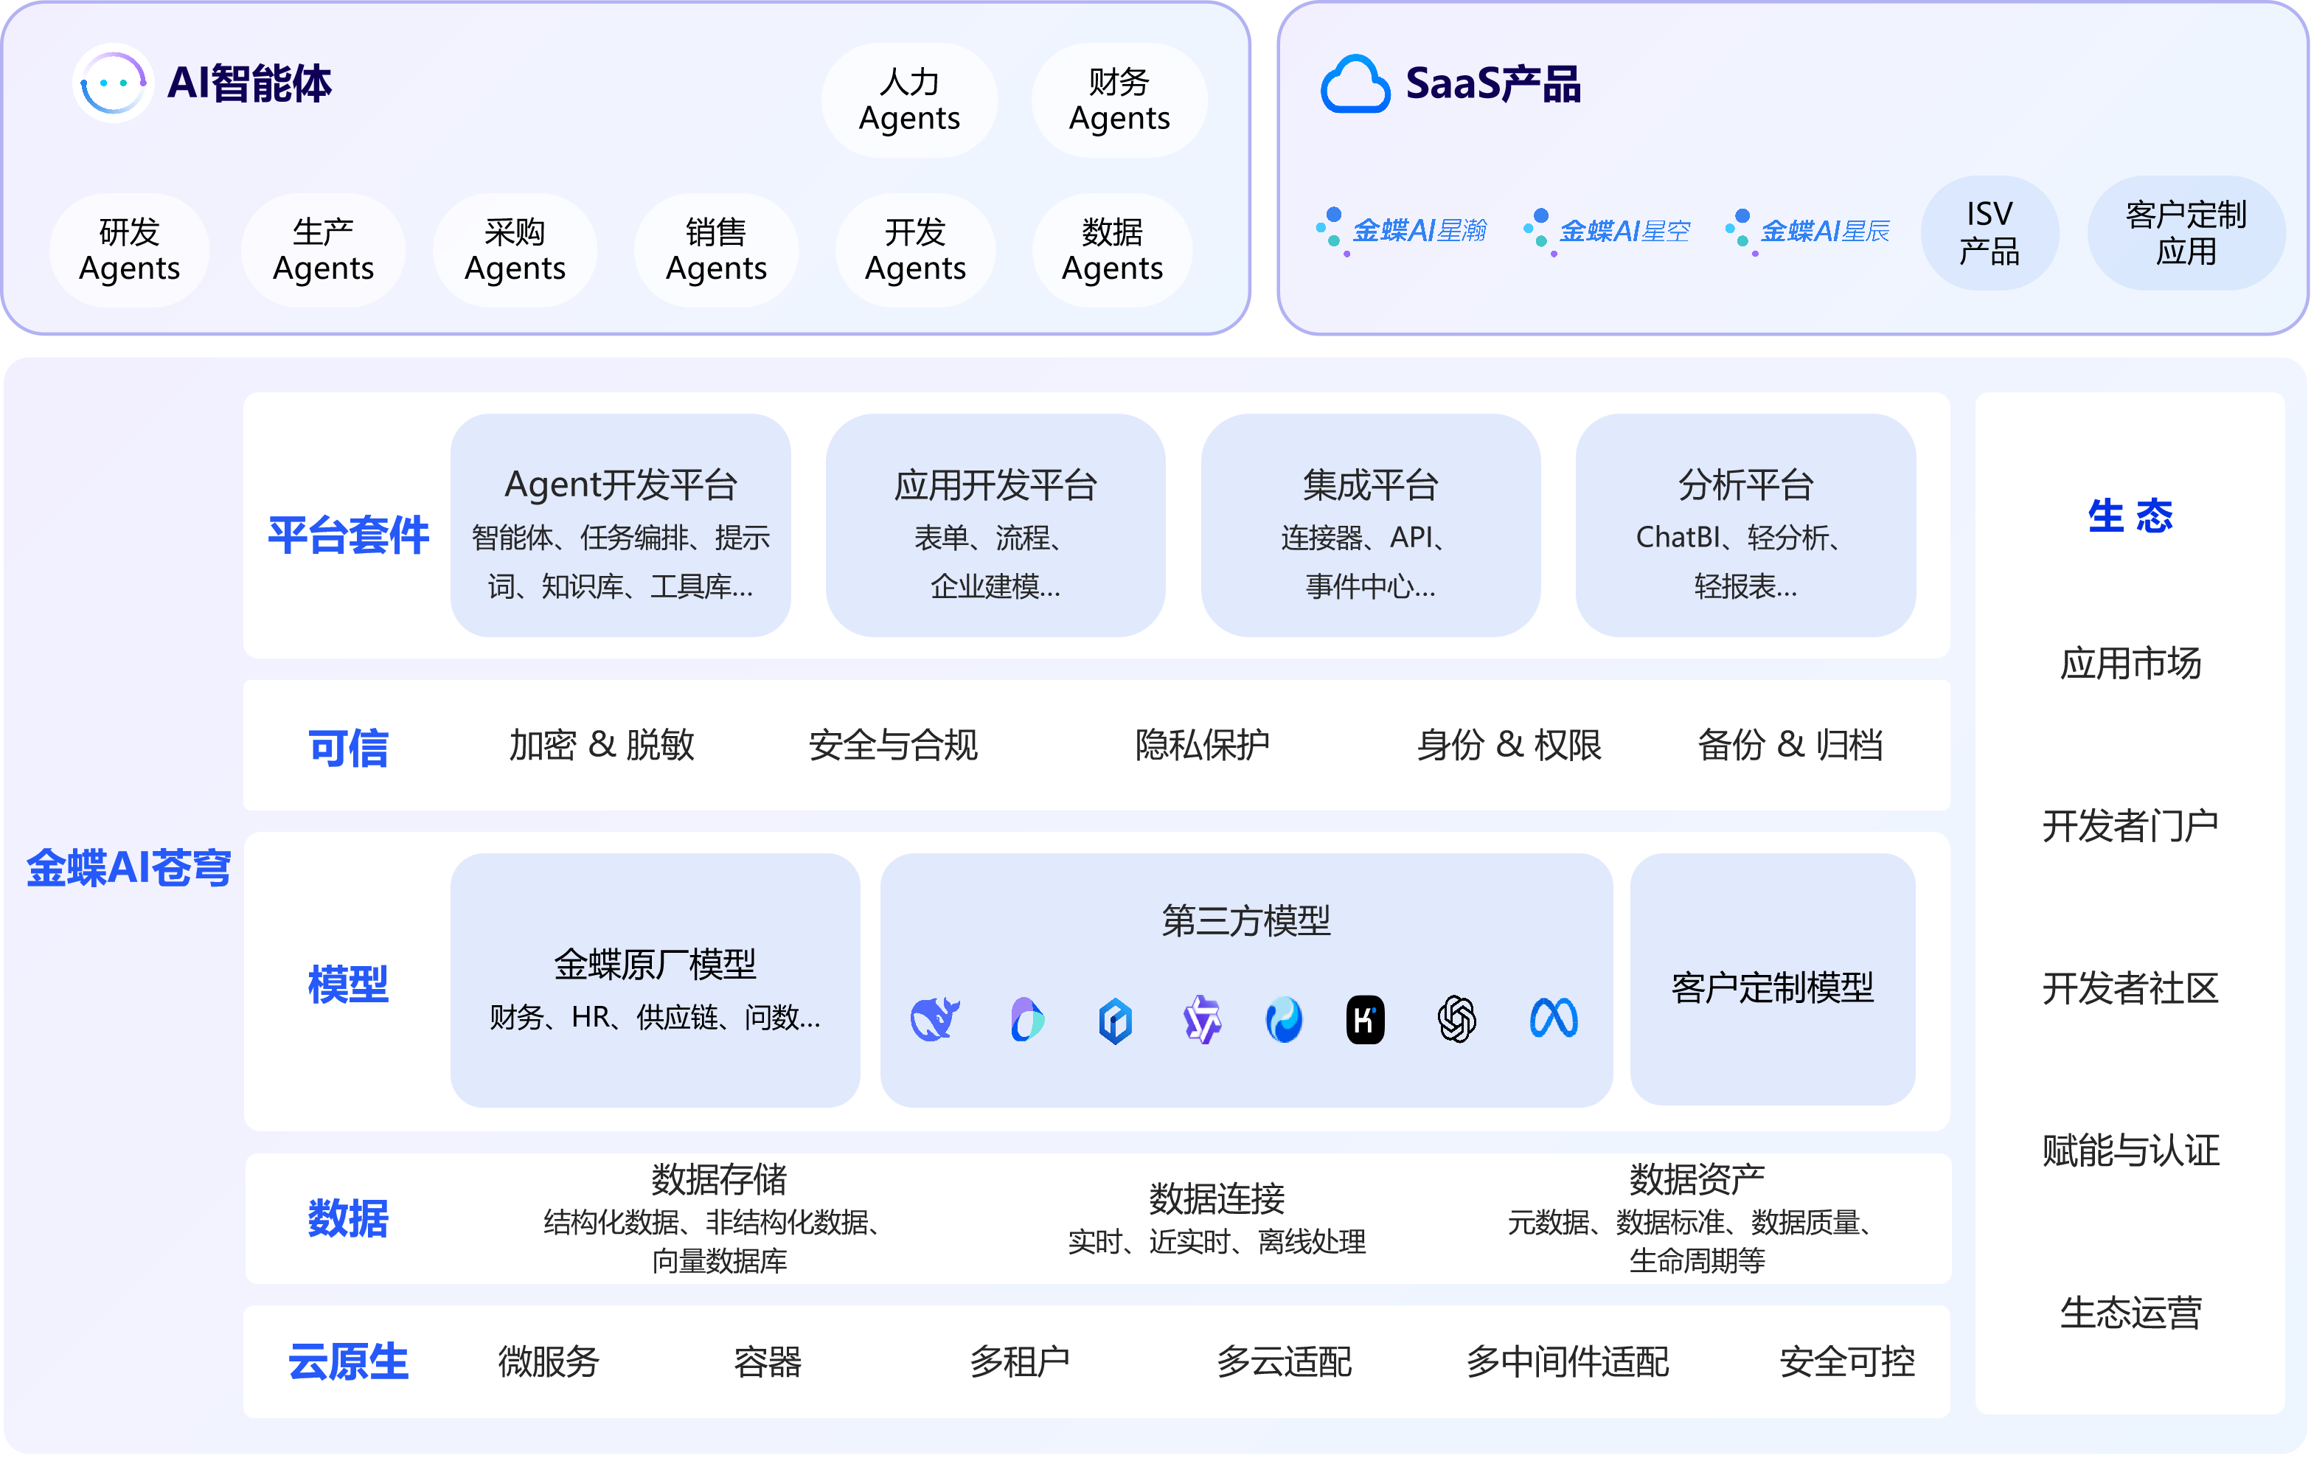The height and width of the screenshot is (1458, 2311).
Task: Click the AI智能体 panel title text
Action: [x=249, y=83]
